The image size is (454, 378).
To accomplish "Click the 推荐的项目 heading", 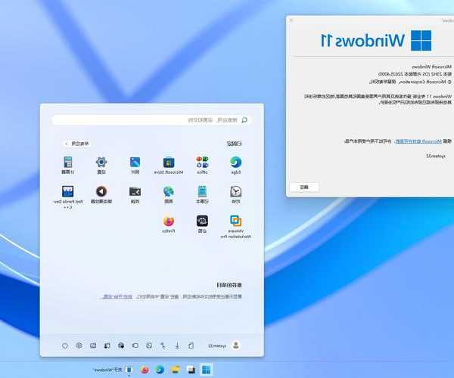I will pos(229,285).
